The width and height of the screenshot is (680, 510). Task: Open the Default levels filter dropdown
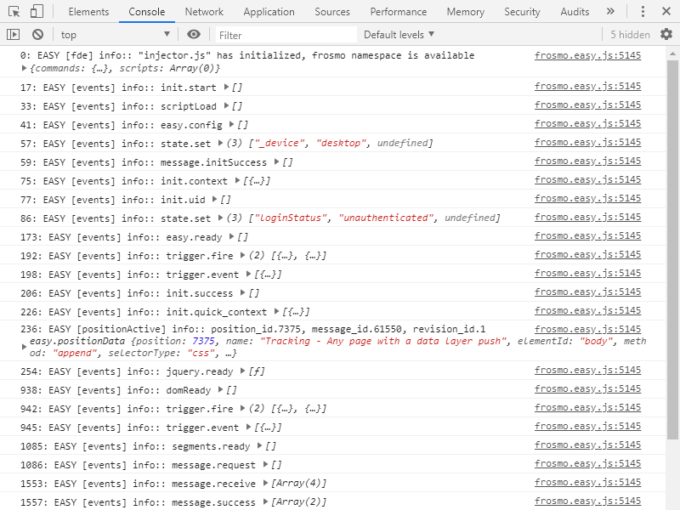(x=396, y=34)
